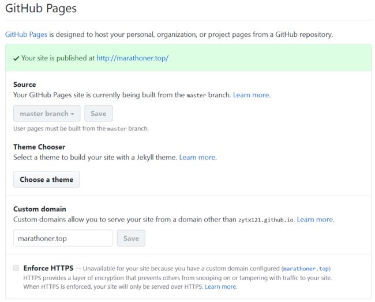
Task: Focus the custom domain field containing marathoner.top
Action: [x=63, y=238]
